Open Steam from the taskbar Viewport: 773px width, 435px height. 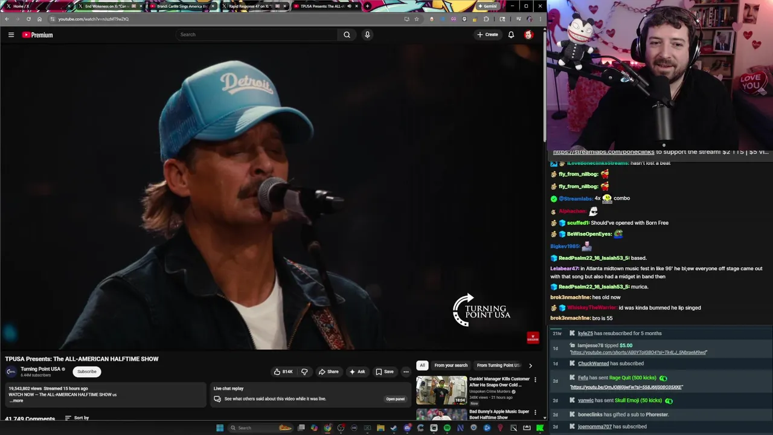394,428
